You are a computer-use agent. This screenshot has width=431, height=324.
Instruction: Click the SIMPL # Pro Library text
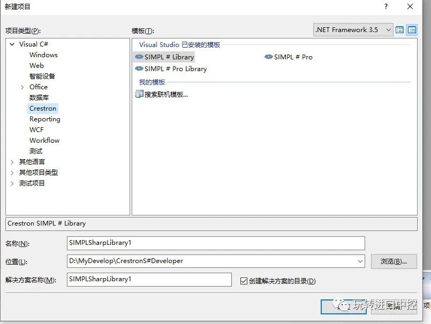(176, 69)
